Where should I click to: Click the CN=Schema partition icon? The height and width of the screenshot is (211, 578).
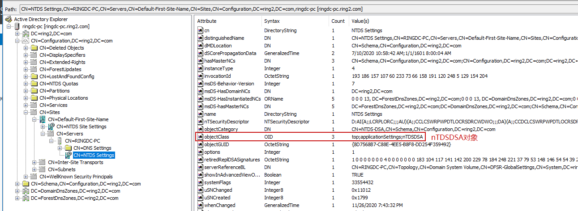tap(26, 184)
